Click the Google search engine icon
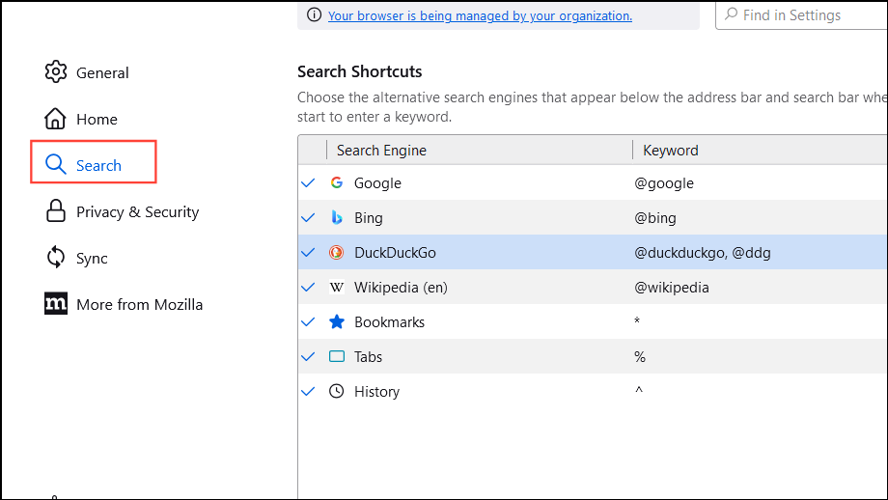Viewport: 888px width, 500px height. coord(337,182)
